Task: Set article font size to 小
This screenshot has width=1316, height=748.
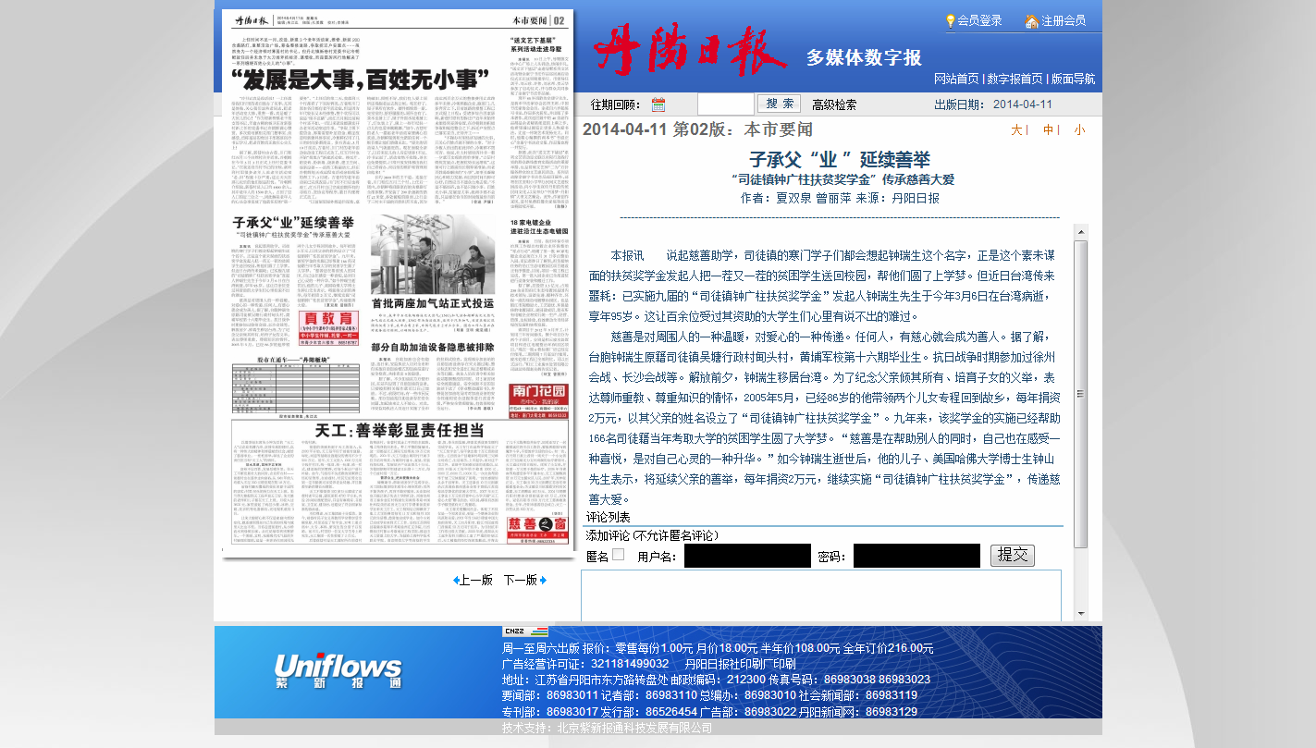Action: pyautogui.click(x=1079, y=130)
